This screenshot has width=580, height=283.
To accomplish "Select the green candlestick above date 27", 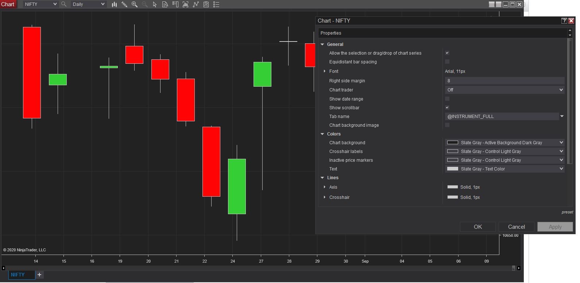I will pyautogui.click(x=262, y=74).
